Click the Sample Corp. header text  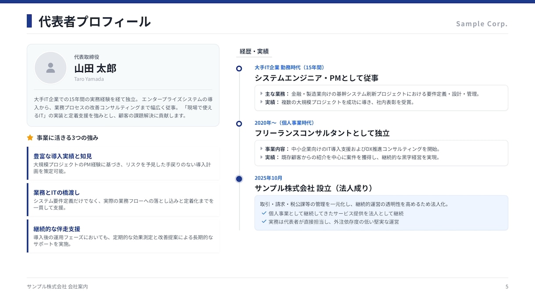pyautogui.click(x=481, y=24)
